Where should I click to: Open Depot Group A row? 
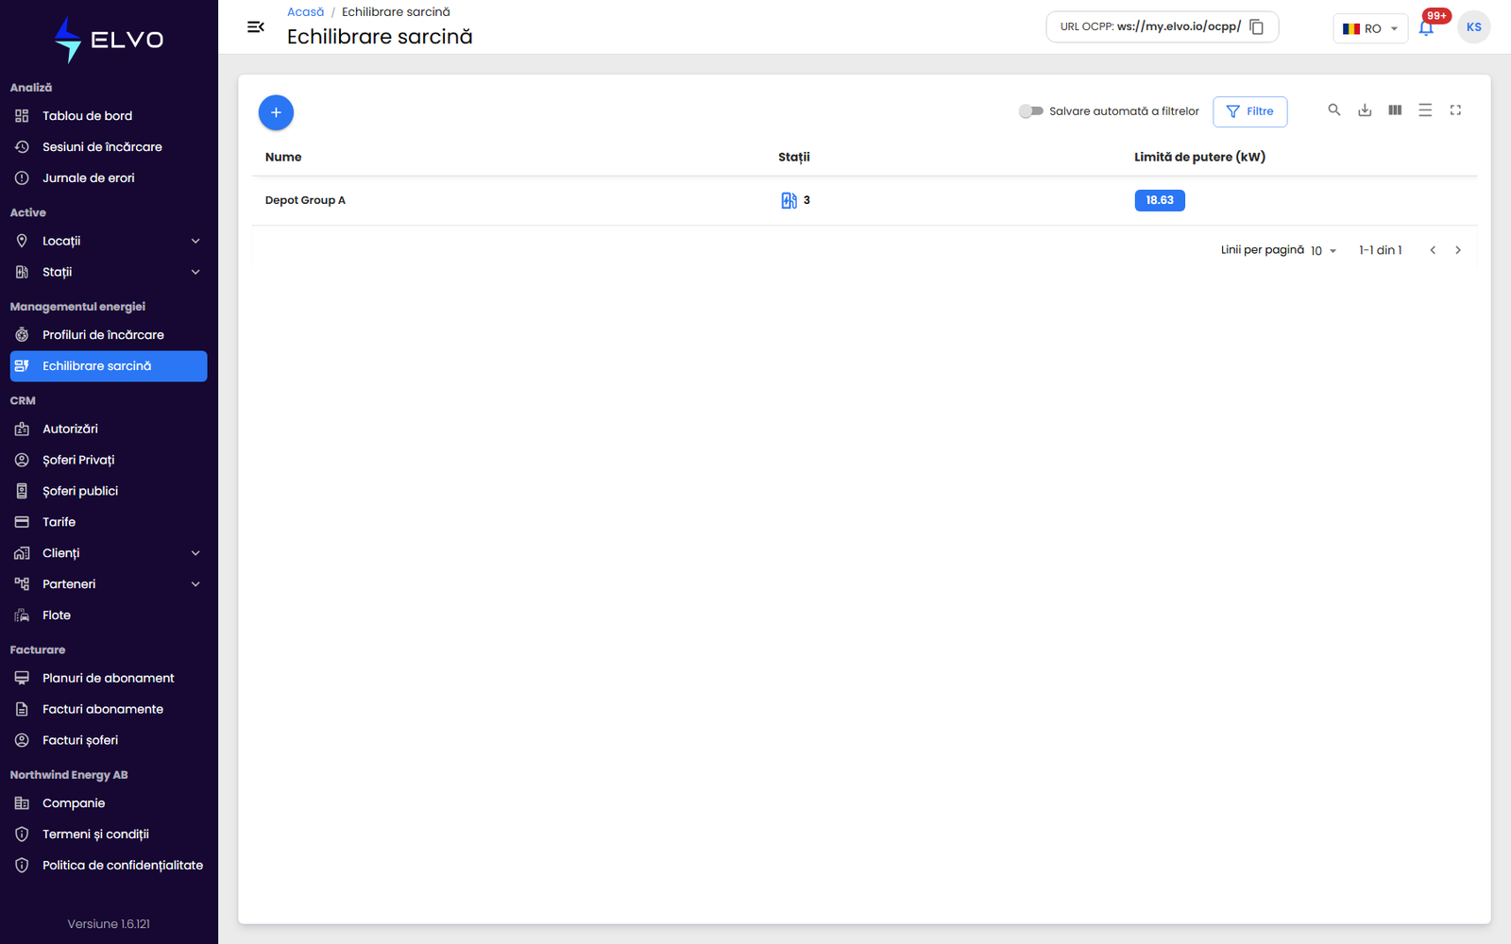[x=864, y=200]
